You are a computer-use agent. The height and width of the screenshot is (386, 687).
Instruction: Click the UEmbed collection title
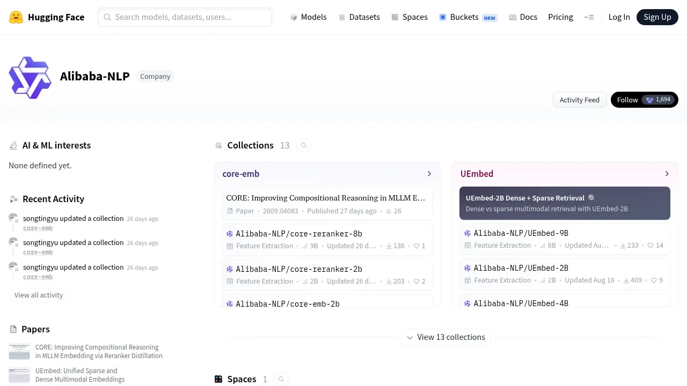coord(477,174)
